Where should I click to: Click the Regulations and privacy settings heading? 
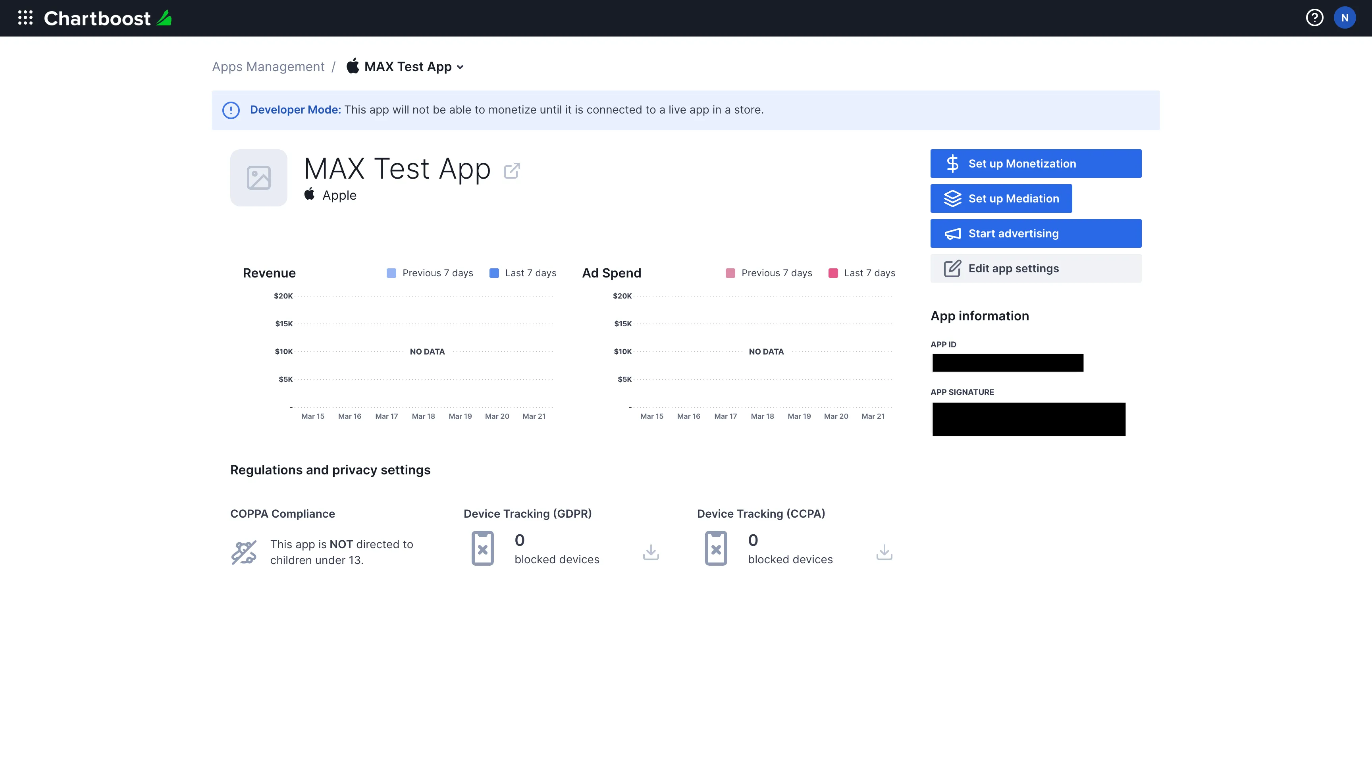click(x=330, y=470)
